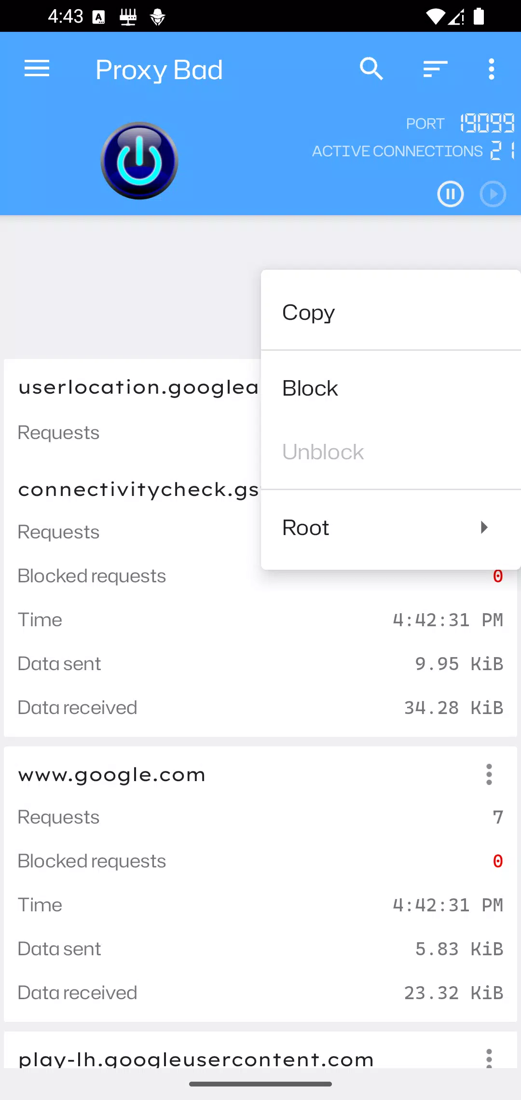Select Copy from context menu
521x1100 pixels.
pyautogui.click(x=391, y=312)
